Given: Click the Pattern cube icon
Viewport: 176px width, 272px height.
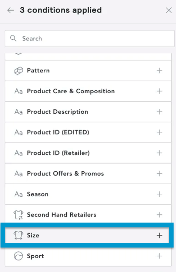Looking at the screenshot, I should click(18, 71).
